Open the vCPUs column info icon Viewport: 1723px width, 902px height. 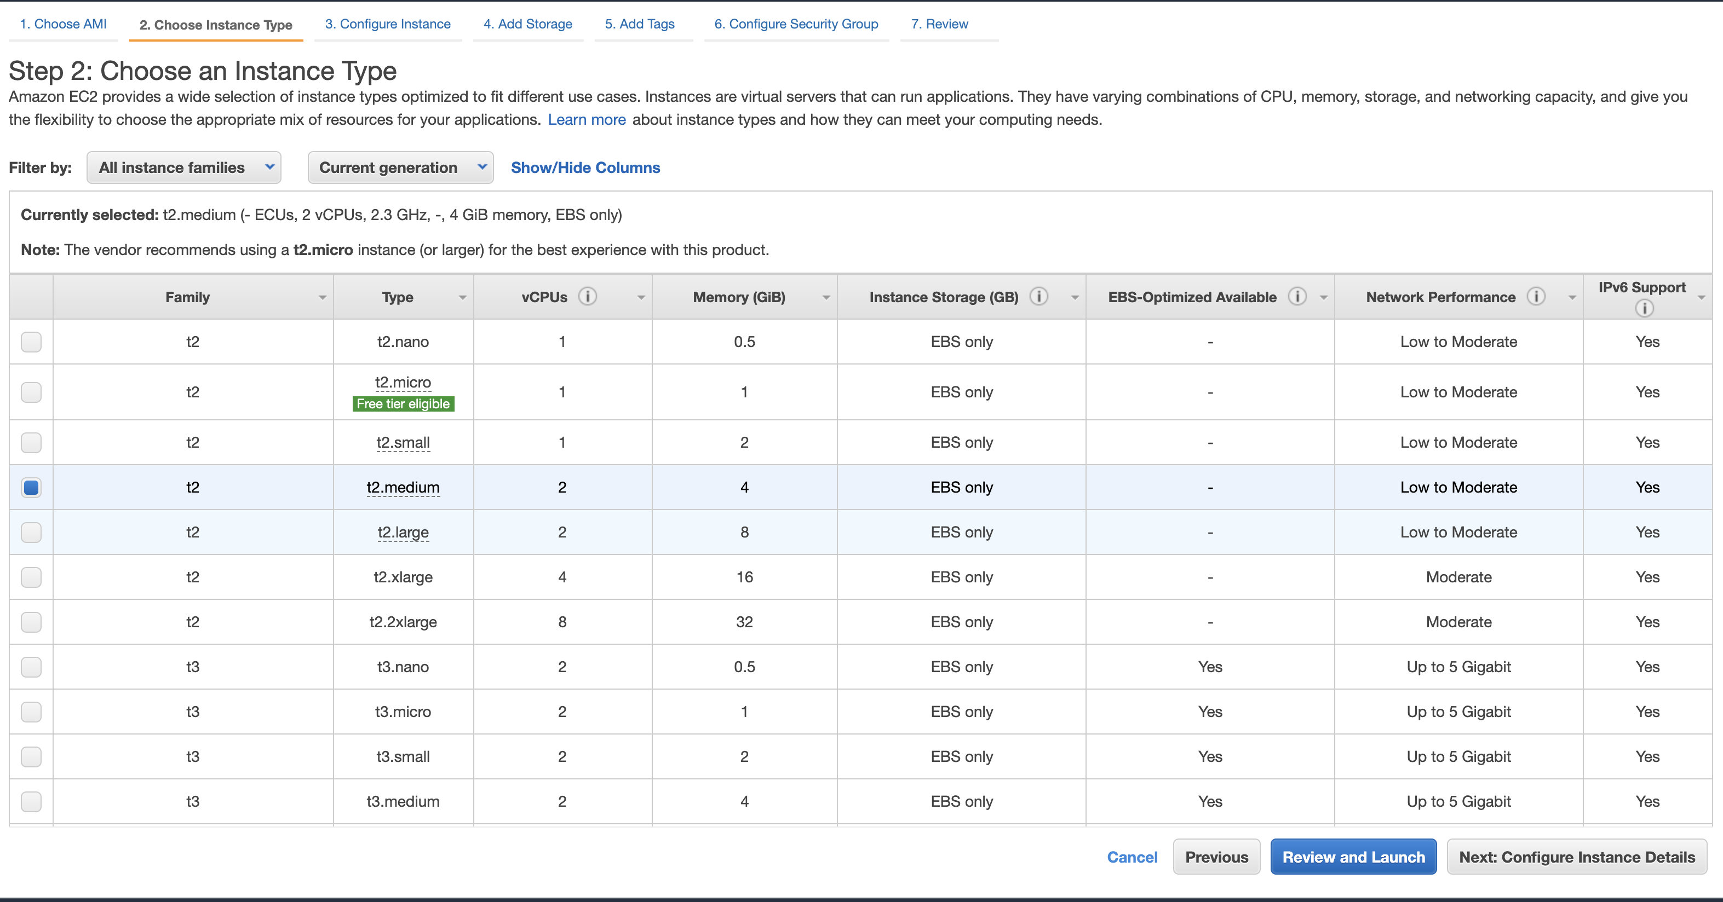point(587,296)
